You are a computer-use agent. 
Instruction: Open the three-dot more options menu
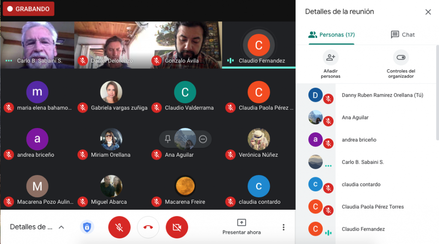coord(284,227)
